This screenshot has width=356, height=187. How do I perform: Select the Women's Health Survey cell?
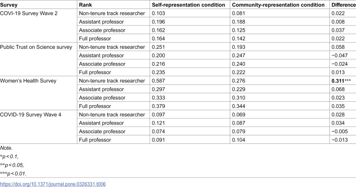pos(28,81)
